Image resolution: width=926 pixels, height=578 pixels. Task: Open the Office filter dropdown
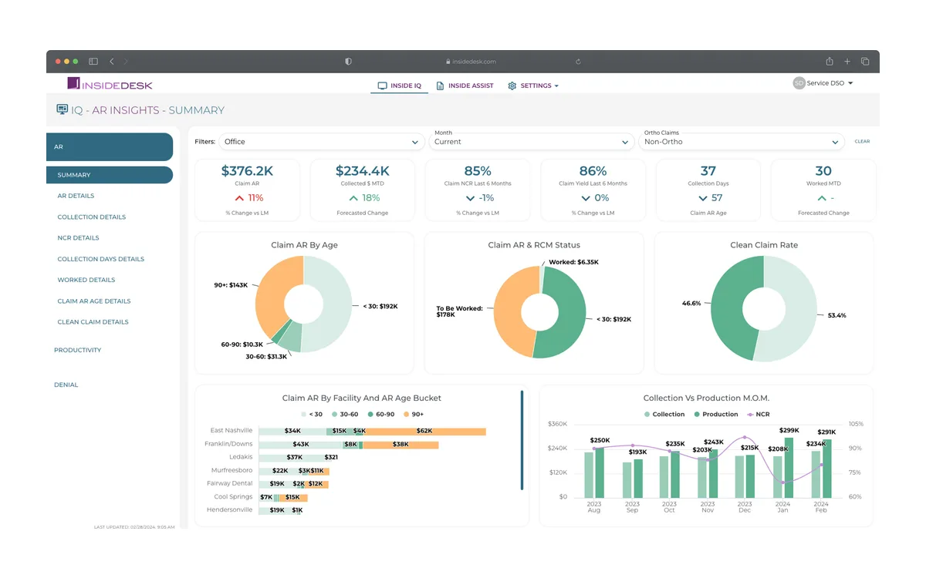pos(321,142)
